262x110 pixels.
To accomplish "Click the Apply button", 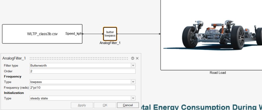I will 82,105.
